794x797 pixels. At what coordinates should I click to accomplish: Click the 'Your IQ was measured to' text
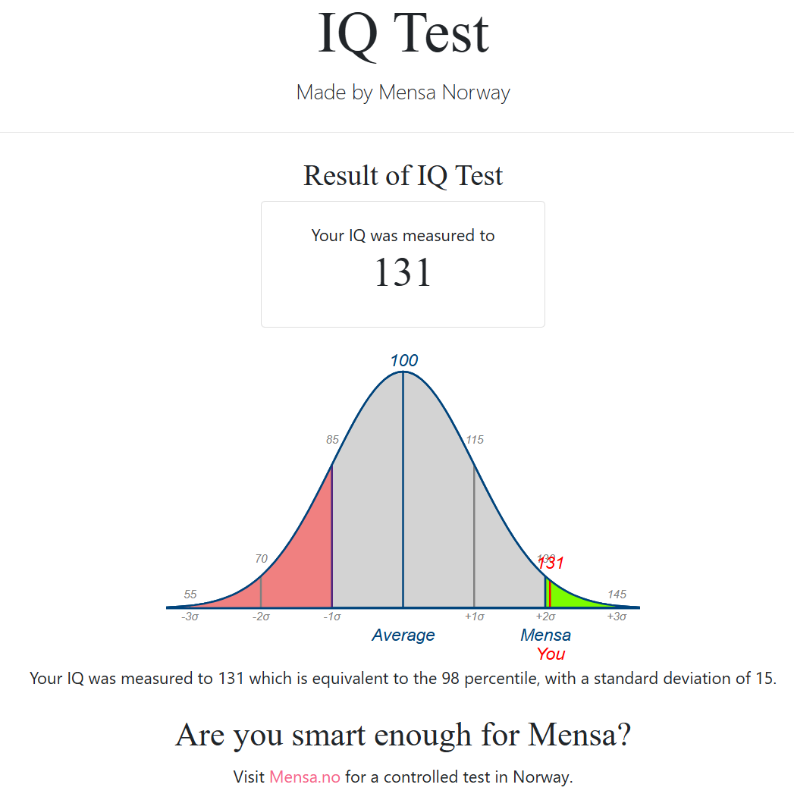[x=403, y=236]
